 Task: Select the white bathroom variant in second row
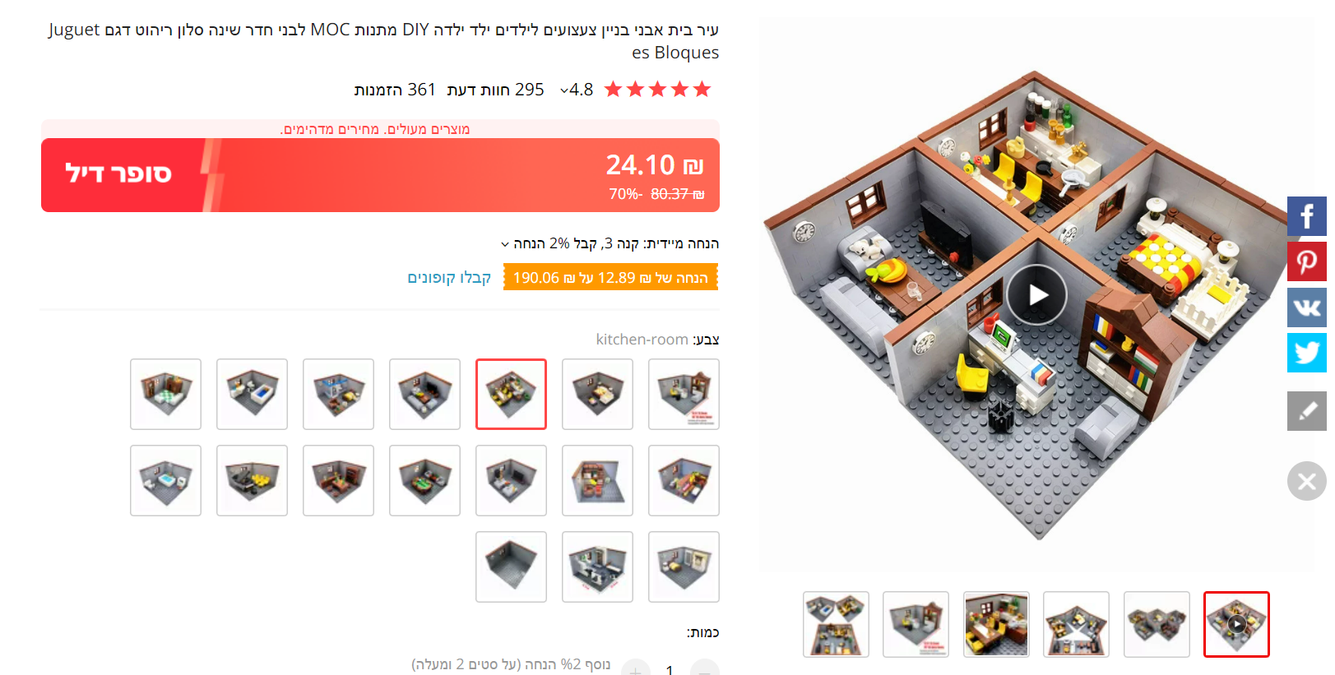pos(165,480)
